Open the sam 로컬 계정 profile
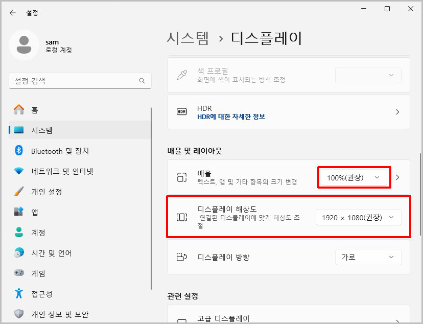Image resolution: width=423 pixels, height=324 pixels. pyautogui.click(x=51, y=45)
